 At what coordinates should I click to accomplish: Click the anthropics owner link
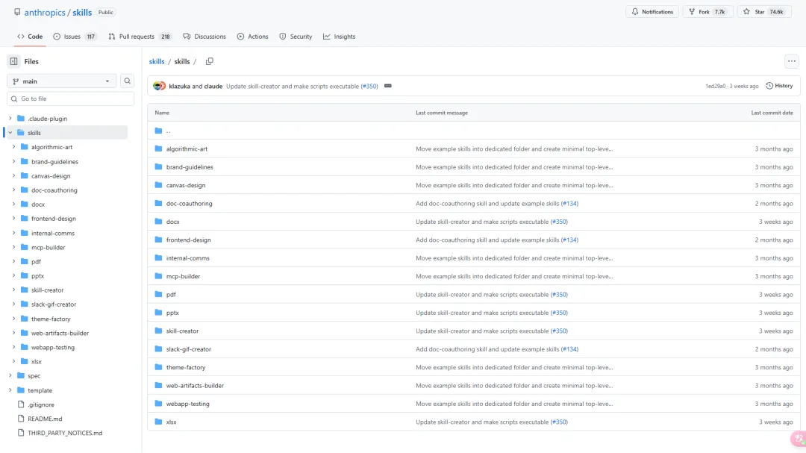[46, 13]
